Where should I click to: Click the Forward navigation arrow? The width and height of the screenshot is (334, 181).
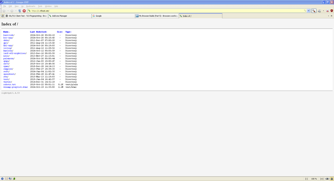pyautogui.click(x=12, y=11)
